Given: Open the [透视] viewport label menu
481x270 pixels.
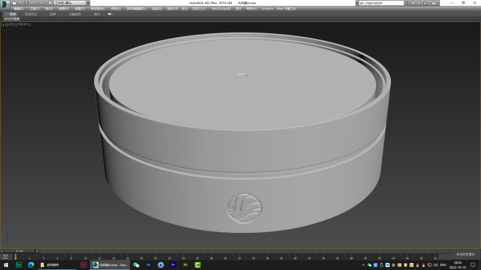Looking at the screenshot, I should [11, 24].
